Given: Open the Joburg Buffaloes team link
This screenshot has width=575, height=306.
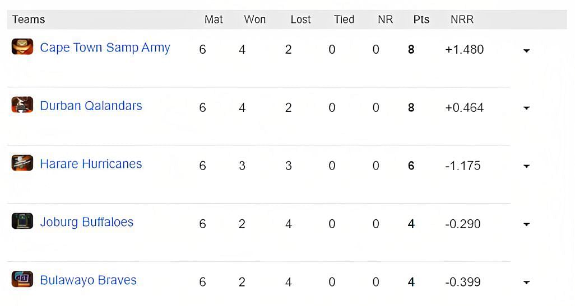Looking at the screenshot, I should tap(86, 222).
